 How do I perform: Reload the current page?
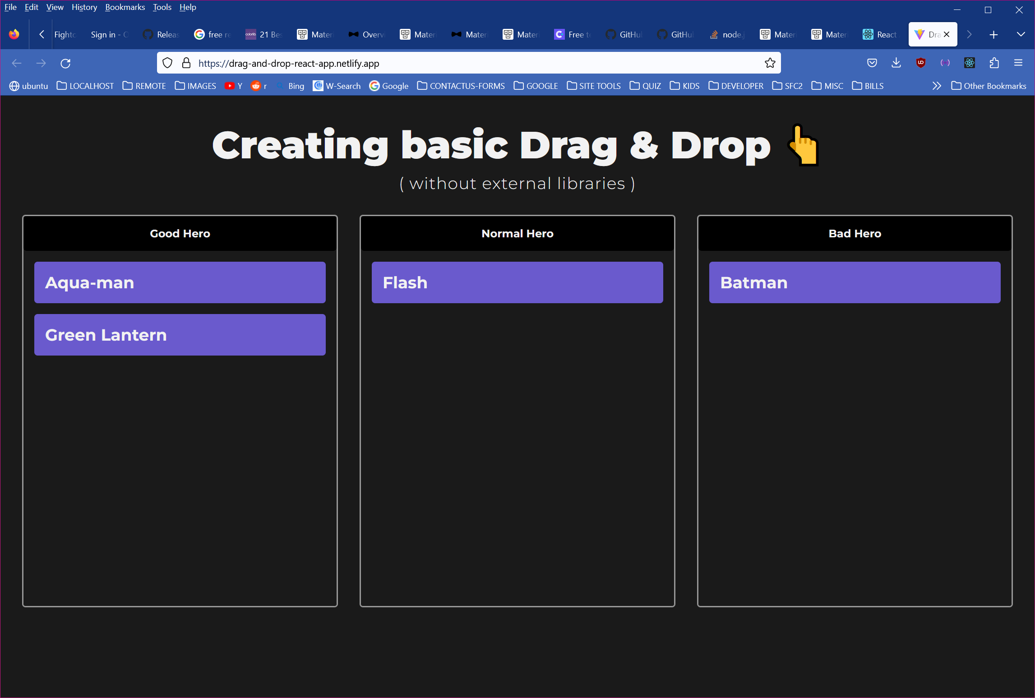point(65,63)
